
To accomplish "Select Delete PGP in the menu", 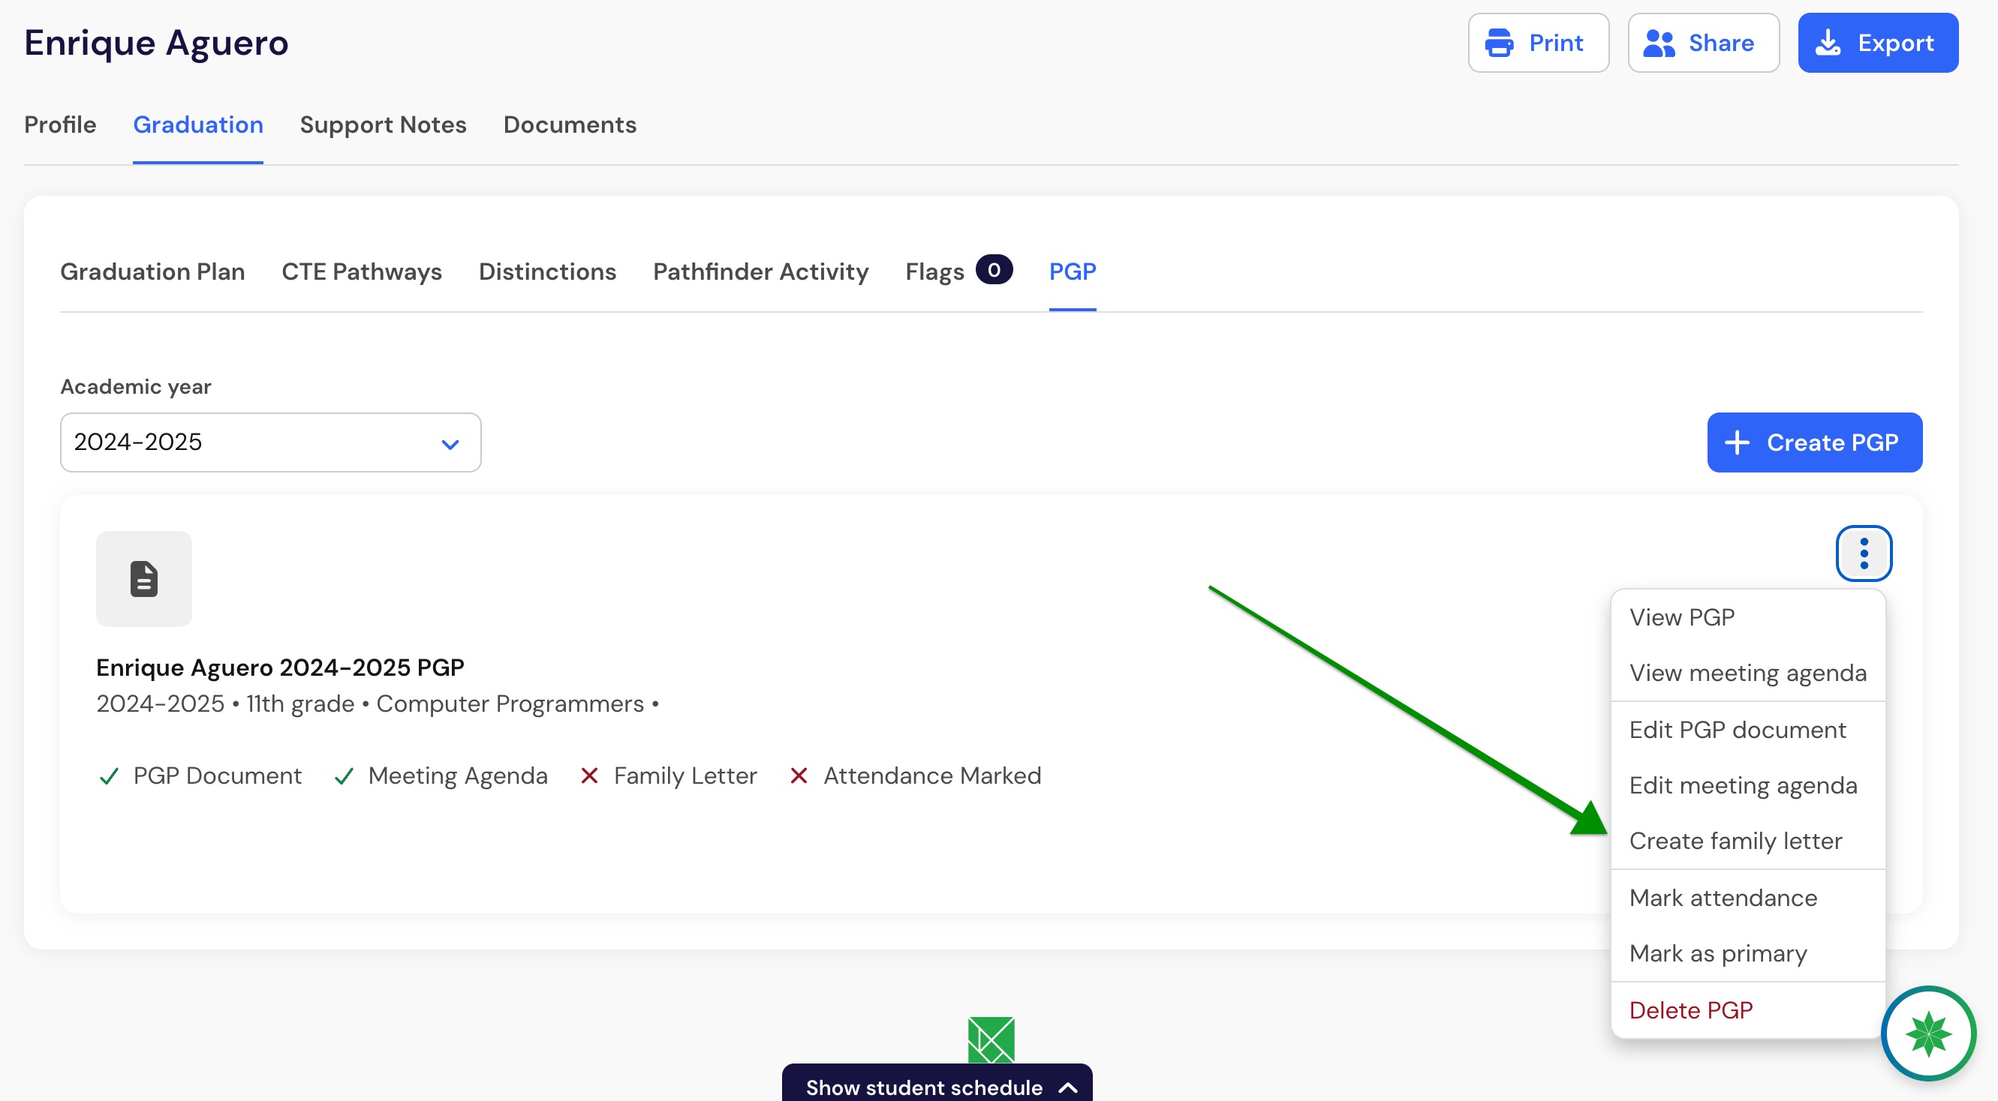I will [x=1747, y=1010].
